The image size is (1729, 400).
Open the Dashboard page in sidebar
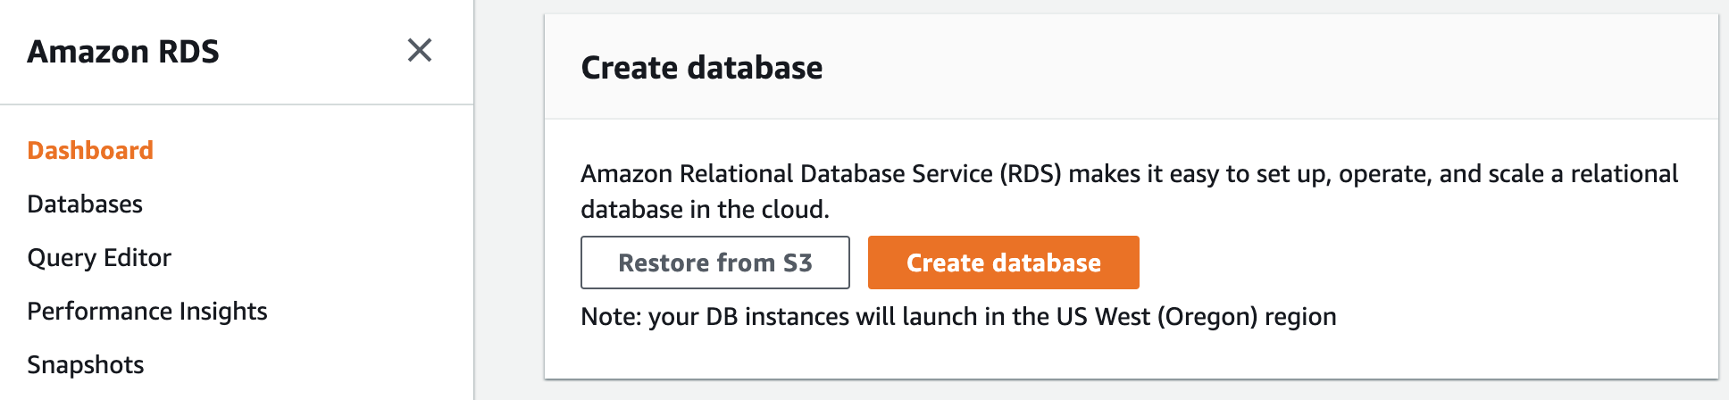point(90,150)
